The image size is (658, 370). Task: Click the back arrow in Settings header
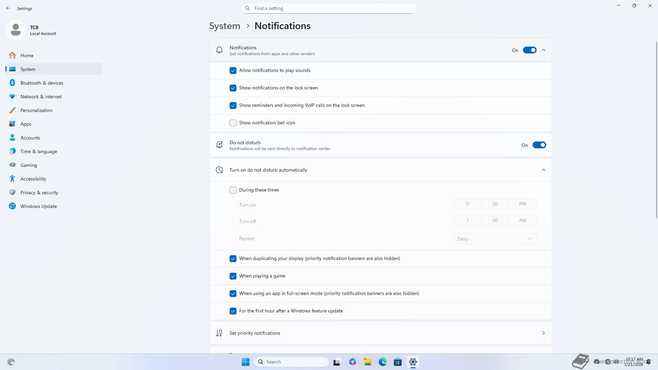point(8,8)
